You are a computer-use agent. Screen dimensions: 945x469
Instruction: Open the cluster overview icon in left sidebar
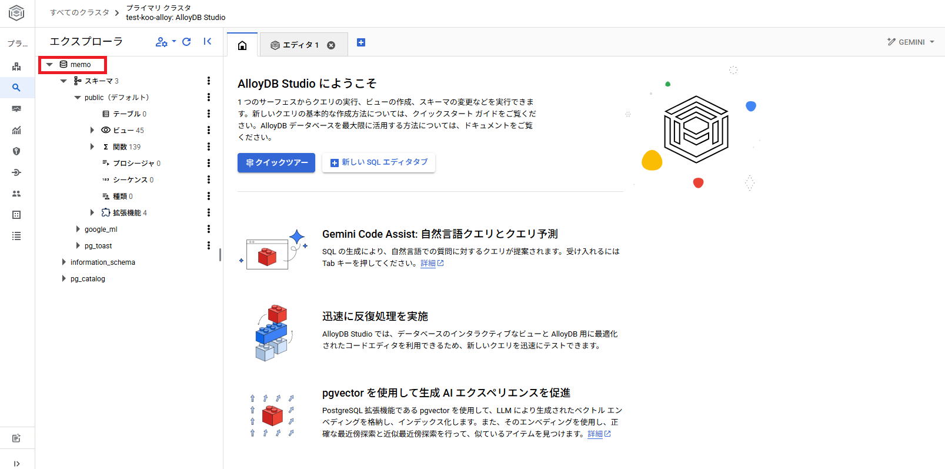pyautogui.click(x=16, y=66)
